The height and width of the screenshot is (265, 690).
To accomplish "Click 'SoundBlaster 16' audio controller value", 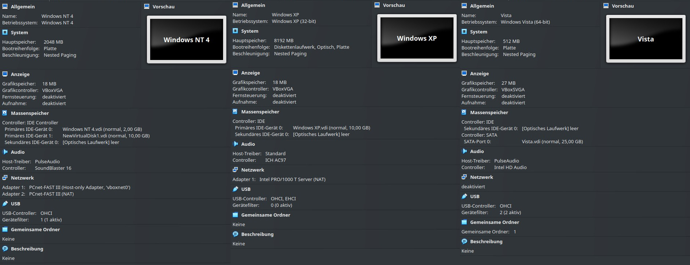I will click(53, 168).
